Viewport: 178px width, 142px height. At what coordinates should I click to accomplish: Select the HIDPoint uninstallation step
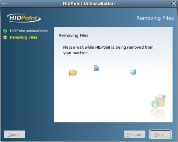click(x=29, y=31)
